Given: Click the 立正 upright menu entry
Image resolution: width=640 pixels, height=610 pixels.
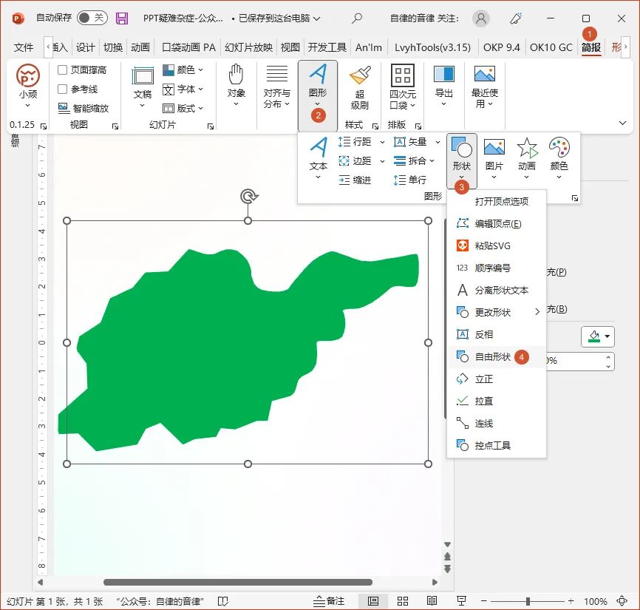Looking at the screenshot, I should (x=497, y=379).
